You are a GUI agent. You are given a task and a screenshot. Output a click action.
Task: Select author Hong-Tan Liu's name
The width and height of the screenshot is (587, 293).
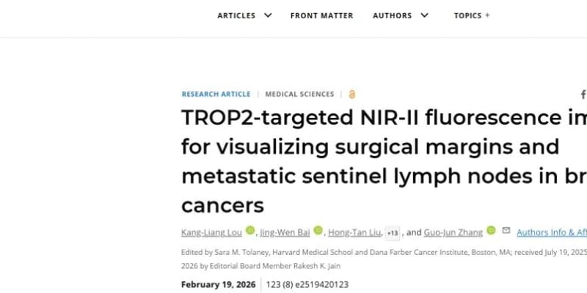(x=354, y=232)
